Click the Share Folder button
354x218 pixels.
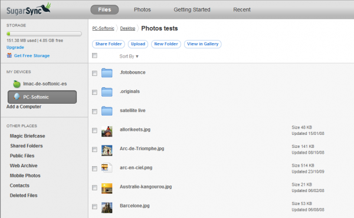109,44
